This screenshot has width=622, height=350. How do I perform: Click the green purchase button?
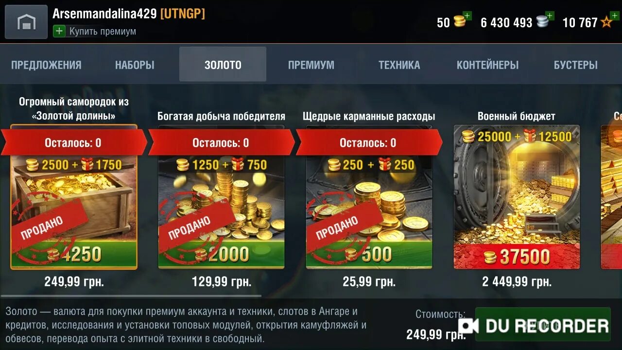click(543, 324)
